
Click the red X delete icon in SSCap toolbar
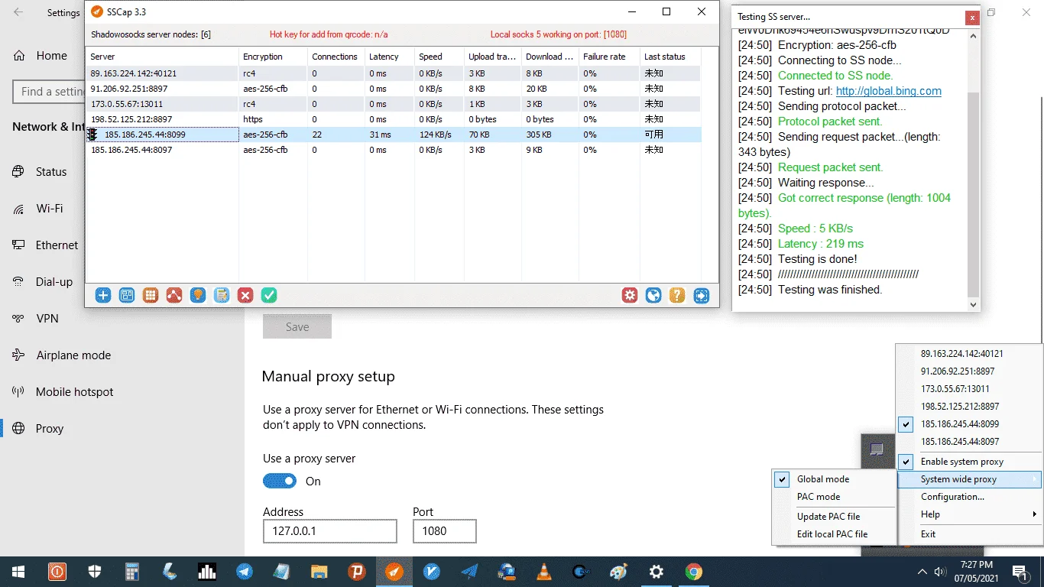point(245,295)
